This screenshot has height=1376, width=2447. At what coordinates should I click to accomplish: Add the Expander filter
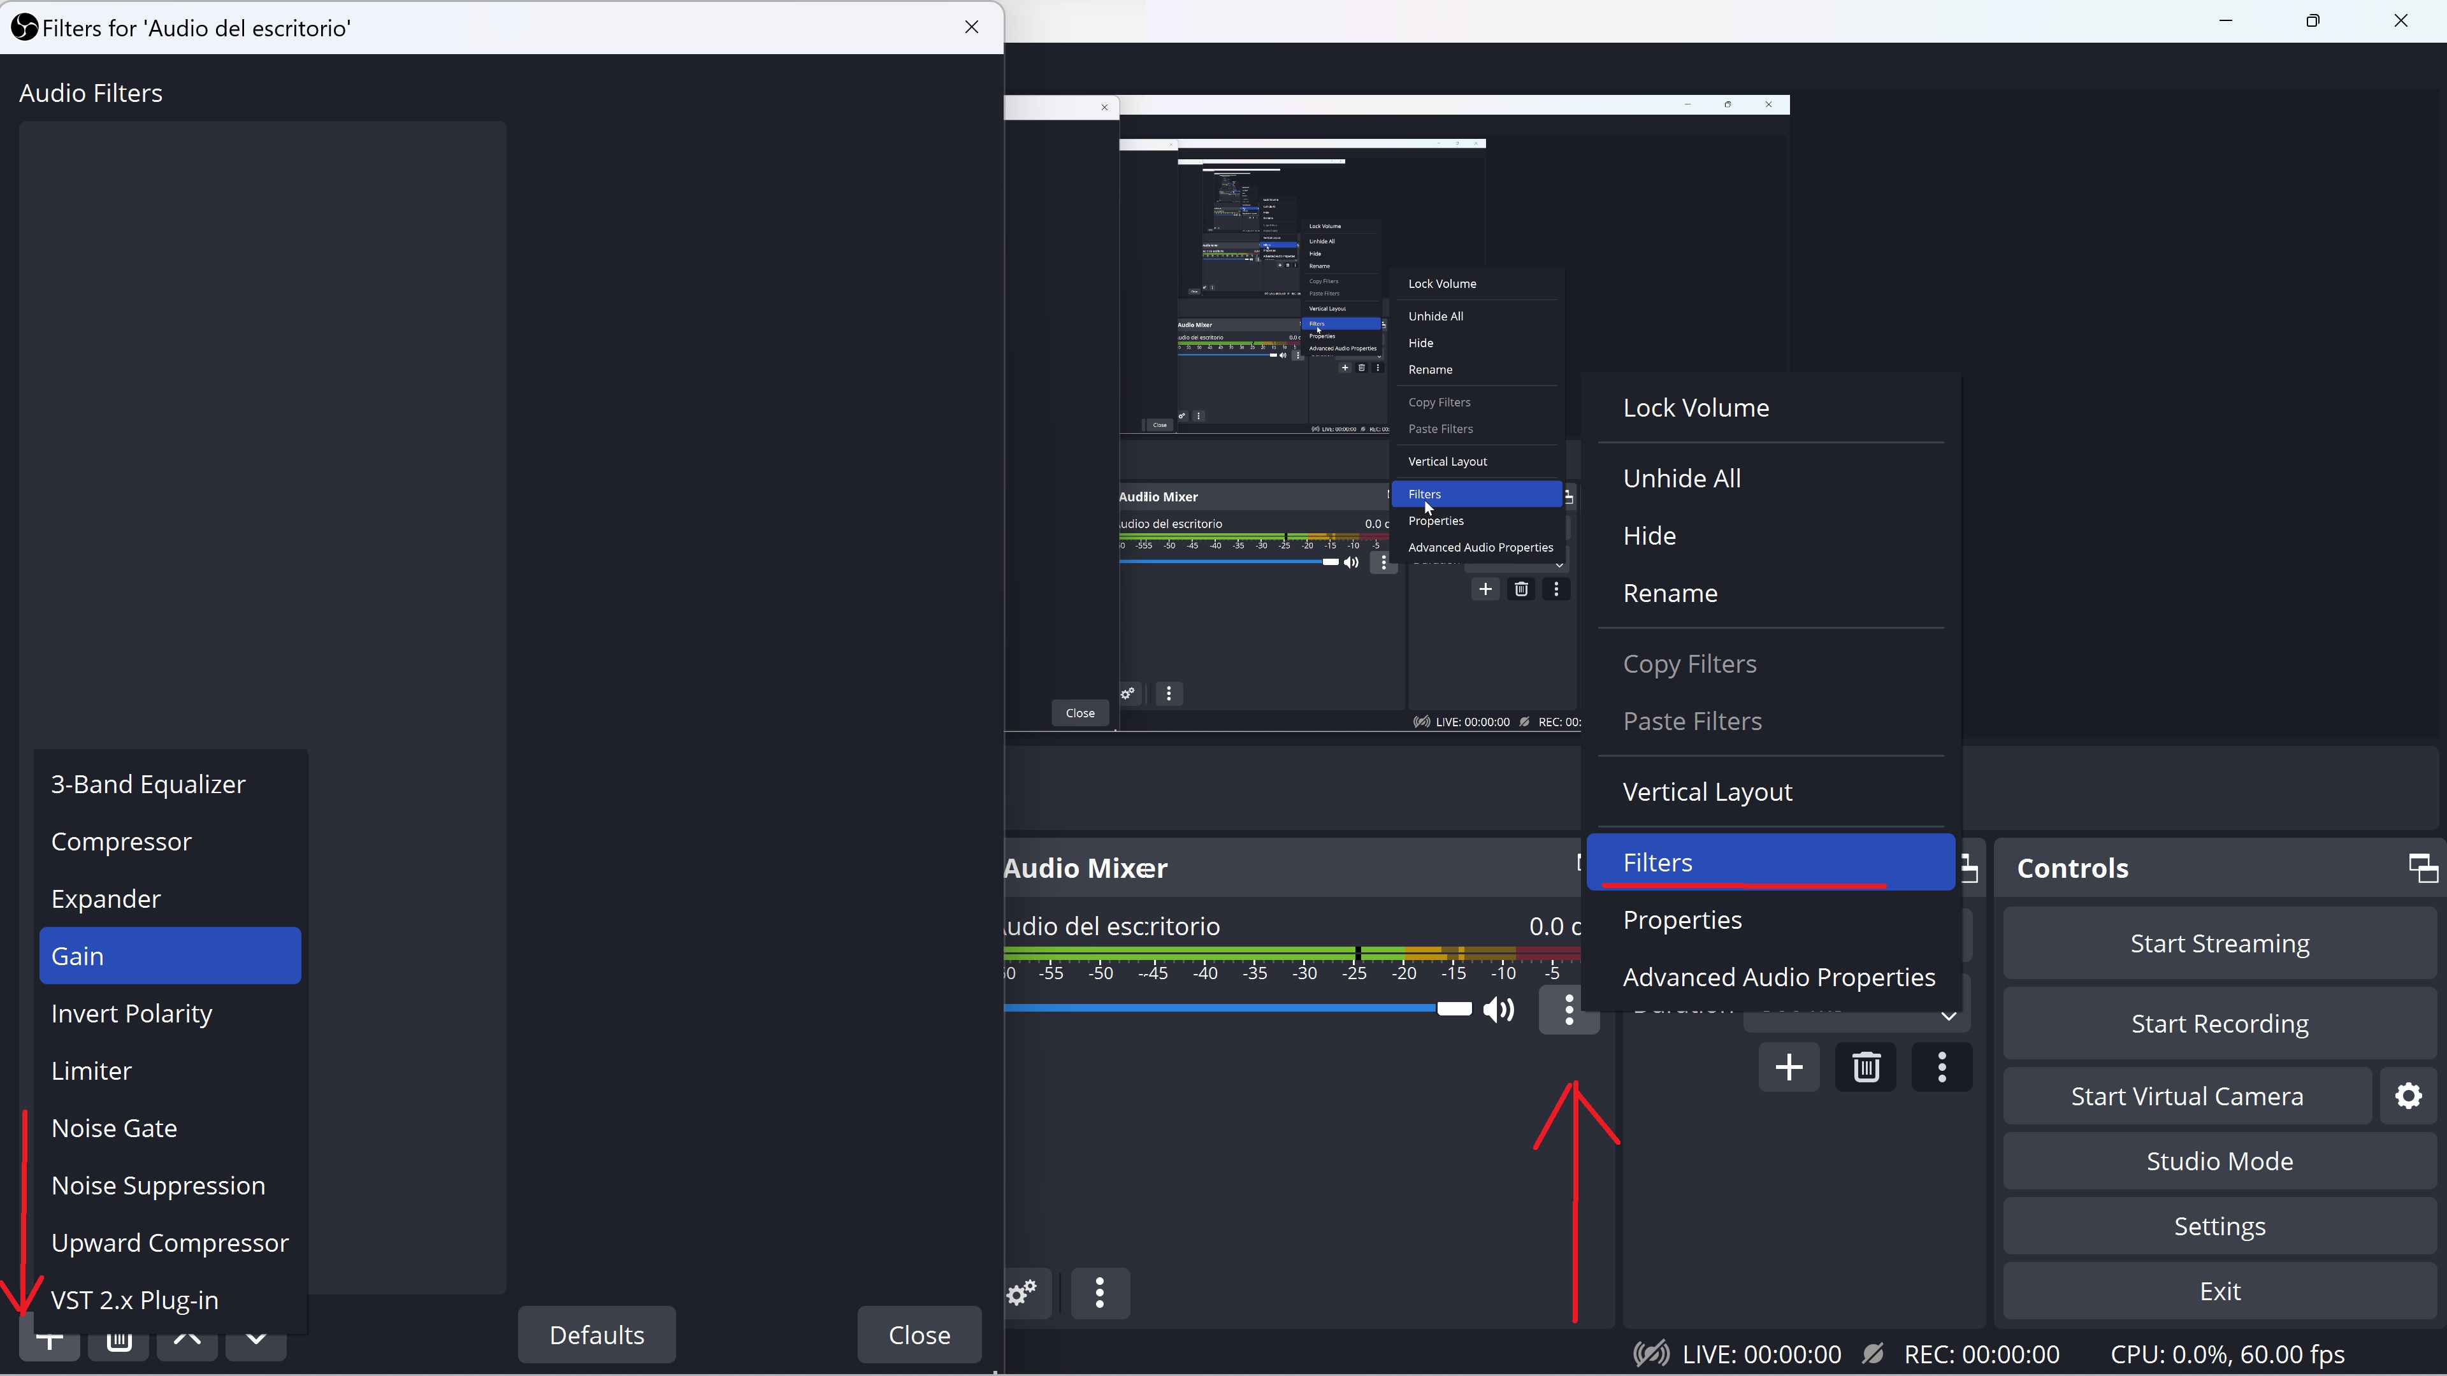170,898
